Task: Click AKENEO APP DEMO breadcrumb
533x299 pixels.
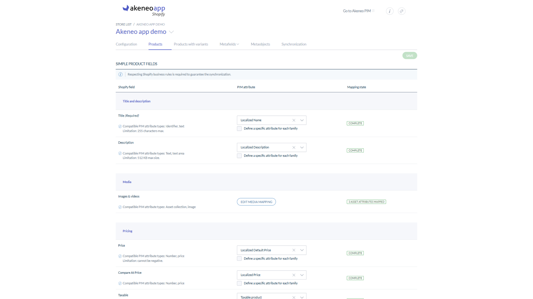Action: tap(151, 25)
